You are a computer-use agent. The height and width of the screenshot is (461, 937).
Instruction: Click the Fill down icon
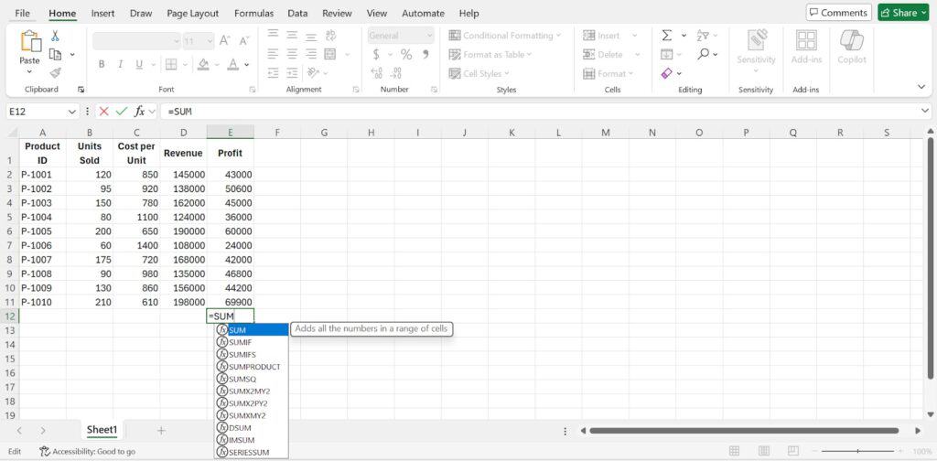(x=667, y=54)
